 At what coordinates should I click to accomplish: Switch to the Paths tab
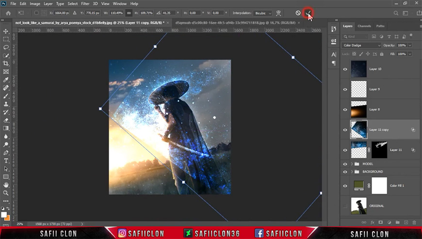(380, 26)
